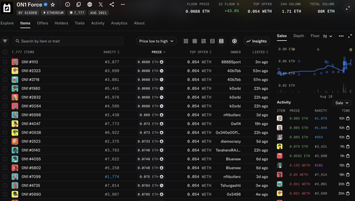The image size is (355, 201).
Task: Open the Sale activity type dropdown
Action: (341, 103)
